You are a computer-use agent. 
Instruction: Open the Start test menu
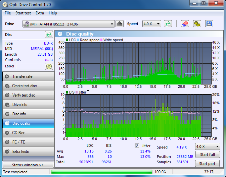(x=23, y=13)
